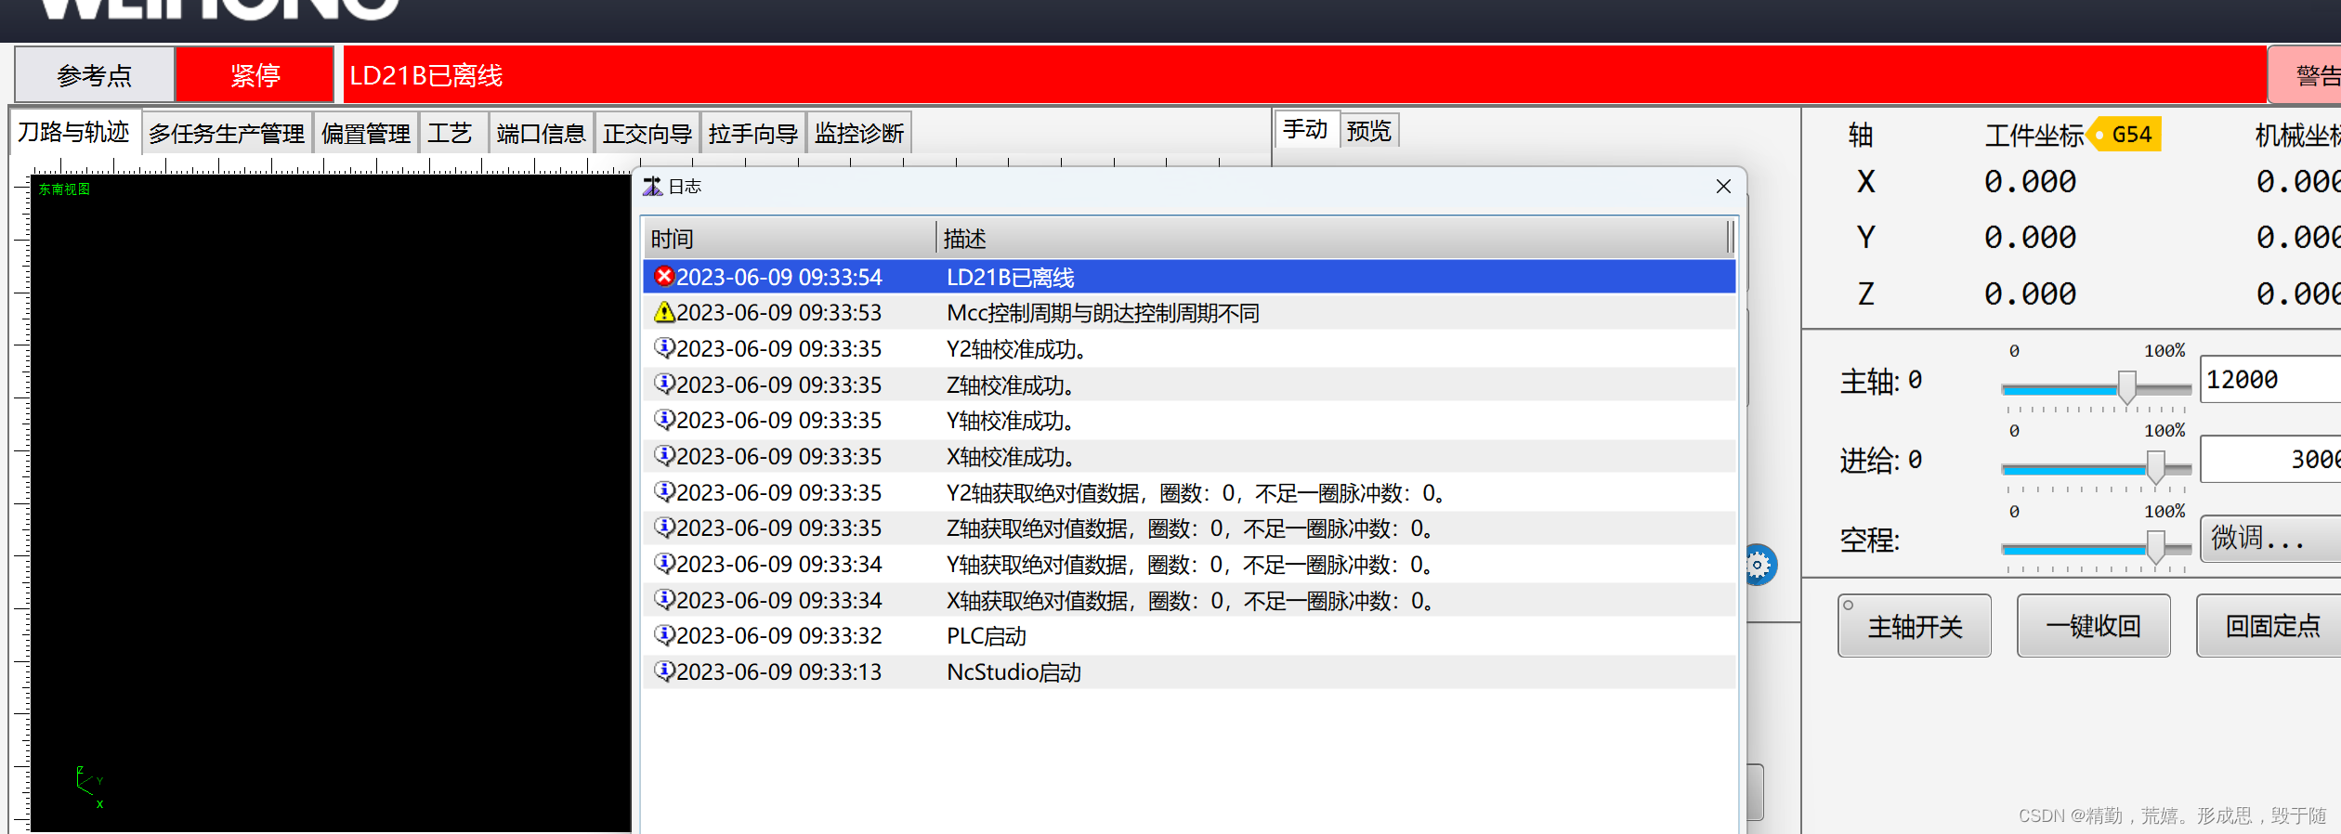
Task: Select the X轴获取绝对值数据 log entry
Action: [1189, 600]
